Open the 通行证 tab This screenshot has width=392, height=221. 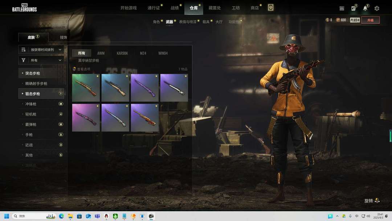pos(154,8)
